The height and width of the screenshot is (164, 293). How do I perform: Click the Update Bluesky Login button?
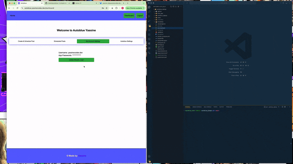[x=76, y=60]
